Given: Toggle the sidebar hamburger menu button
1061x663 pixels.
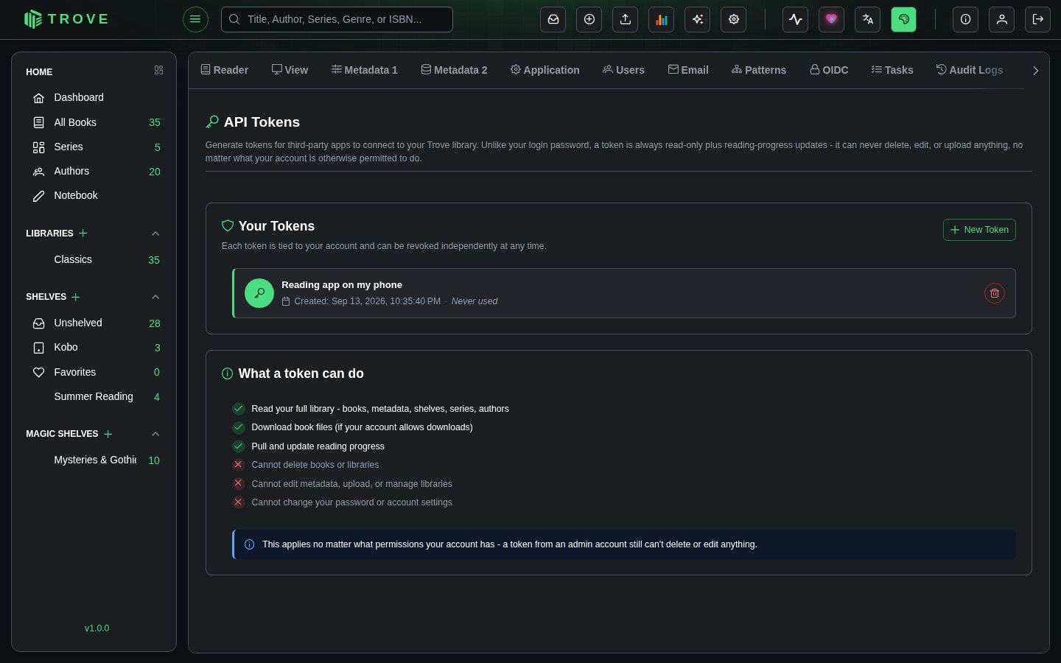Looking at the screenshot, I should click(x=195, y=19).
